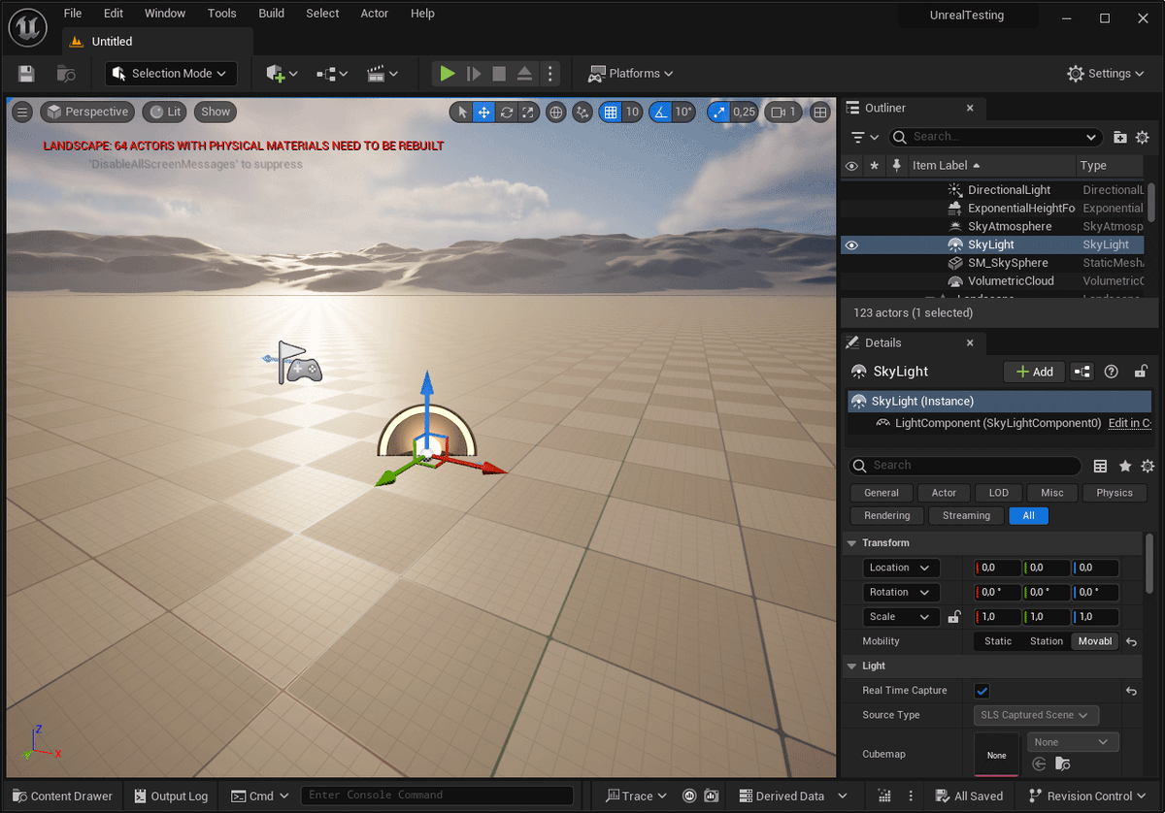Activate the Rotate gizmo tool
Viewport: 1165px width, 813px height.
(x=506, y=113)
